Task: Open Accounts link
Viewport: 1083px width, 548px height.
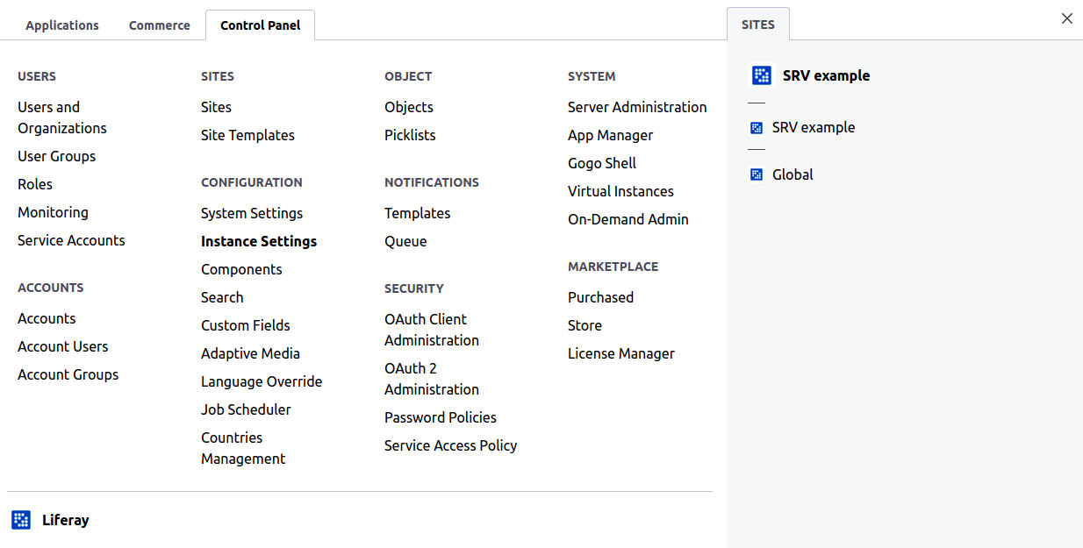Action: point(47,318)
